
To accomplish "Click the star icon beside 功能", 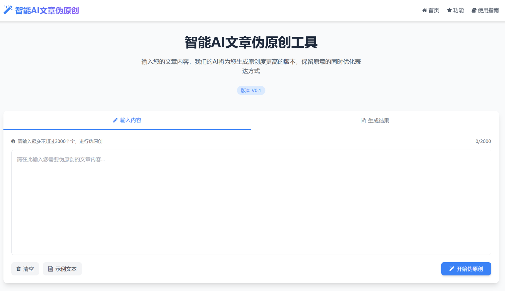I will pos(449,10).
